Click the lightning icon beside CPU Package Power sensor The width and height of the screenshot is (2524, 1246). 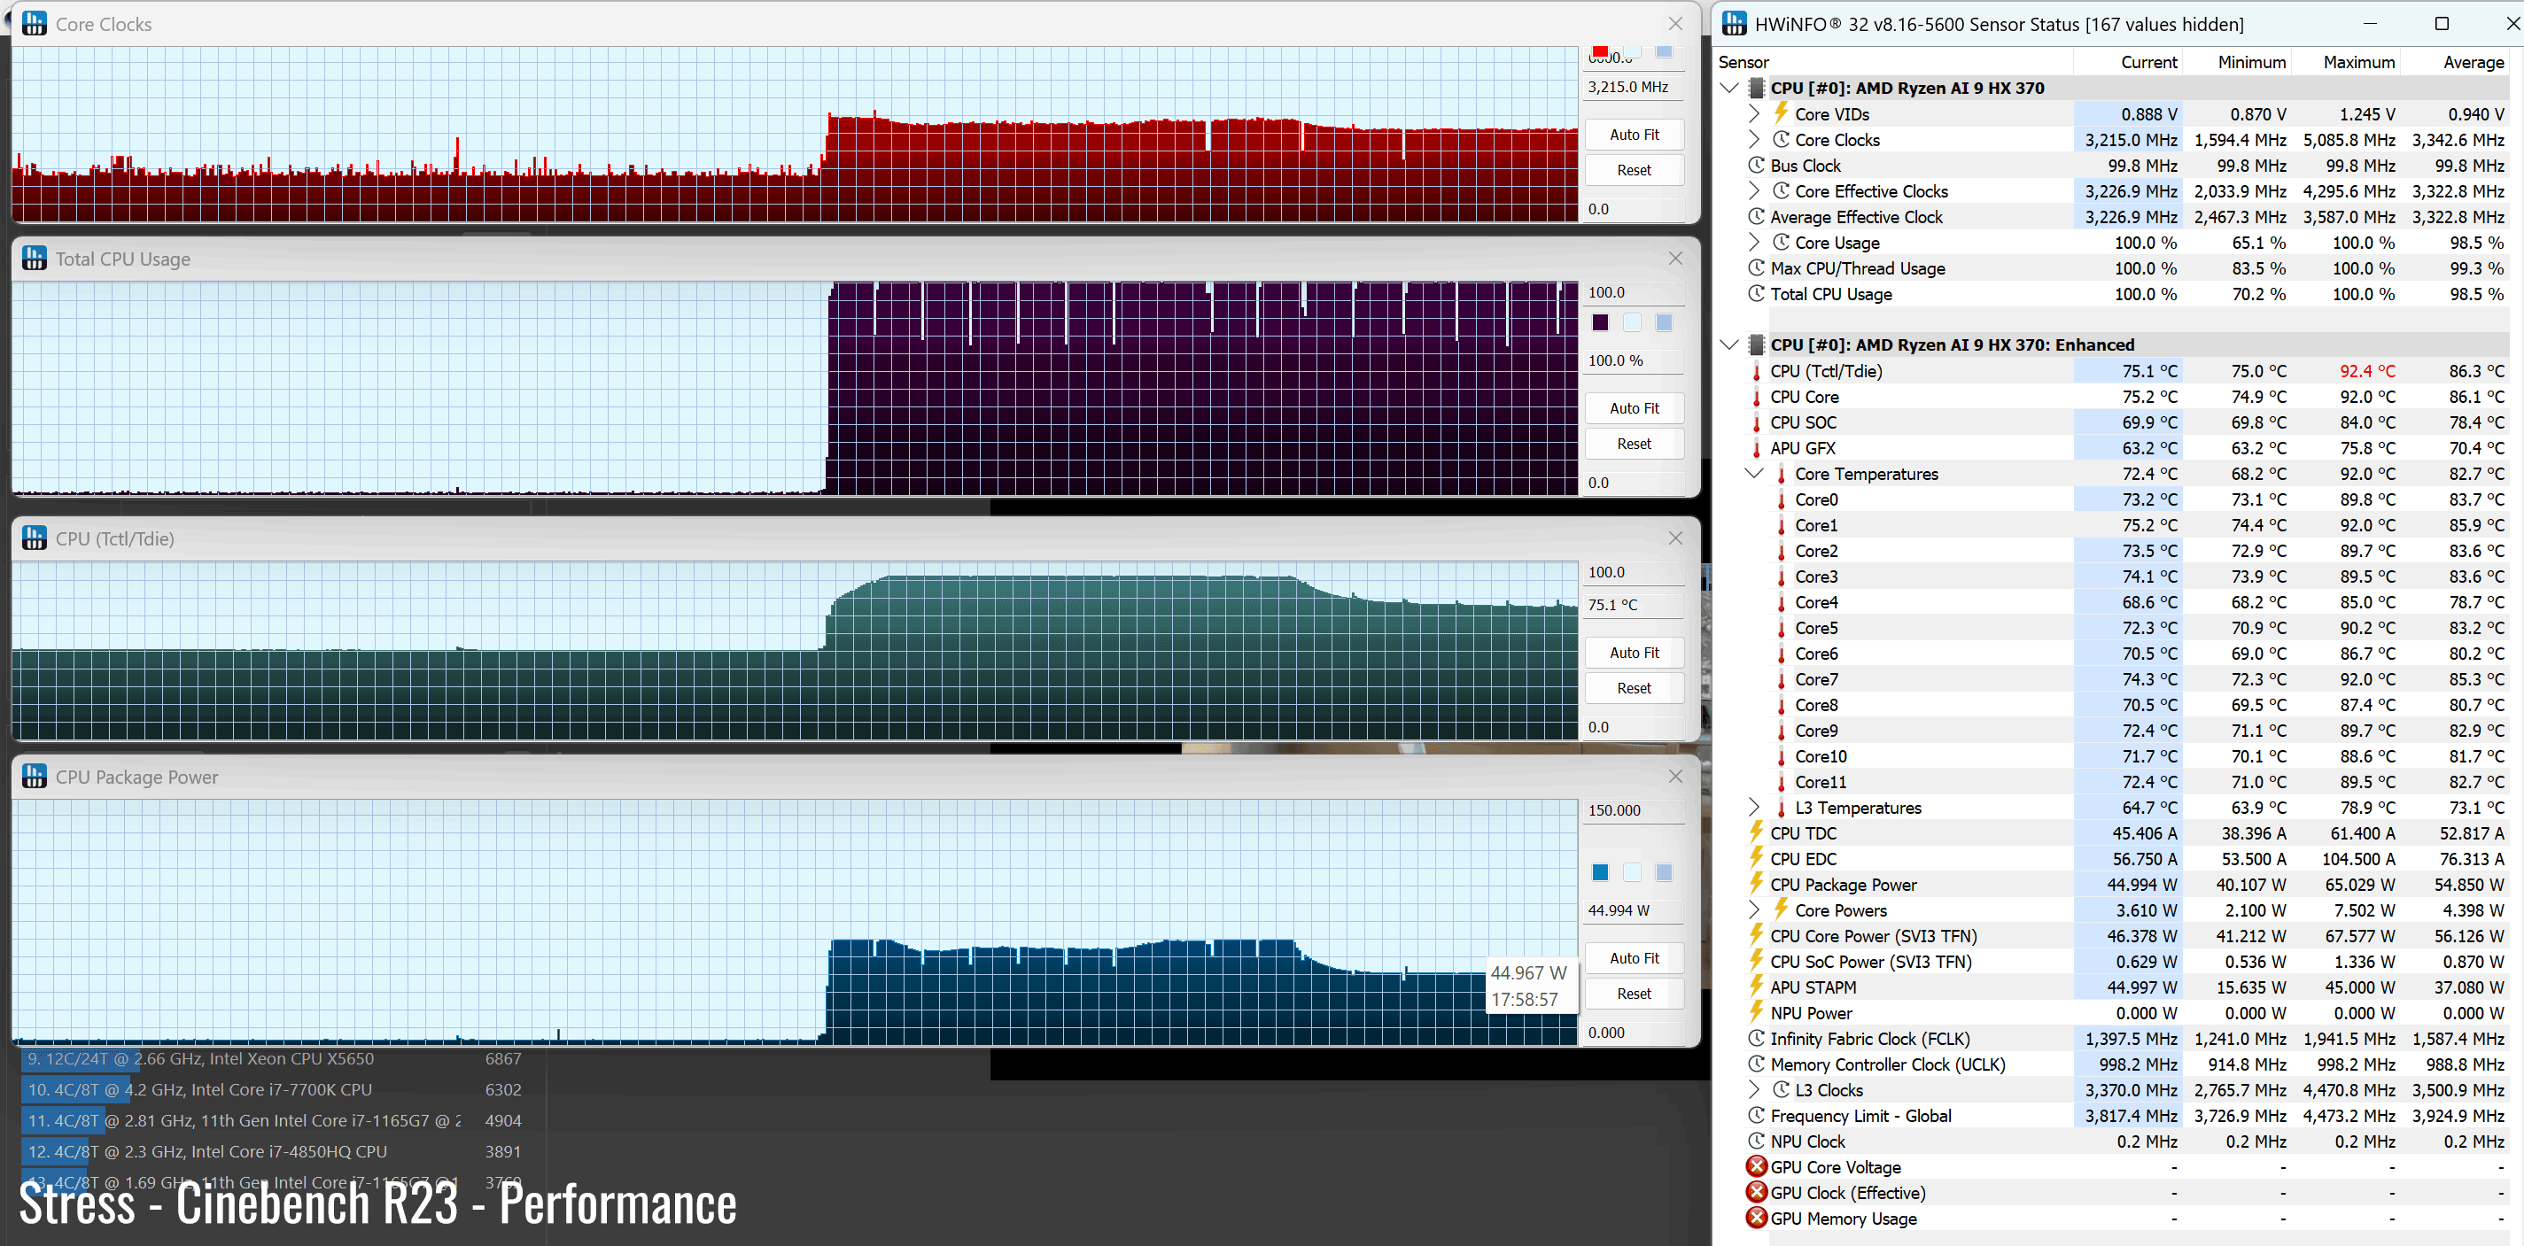coord(1757,884)
